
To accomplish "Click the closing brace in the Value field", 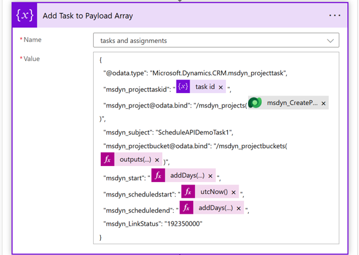I will [100, 237].
